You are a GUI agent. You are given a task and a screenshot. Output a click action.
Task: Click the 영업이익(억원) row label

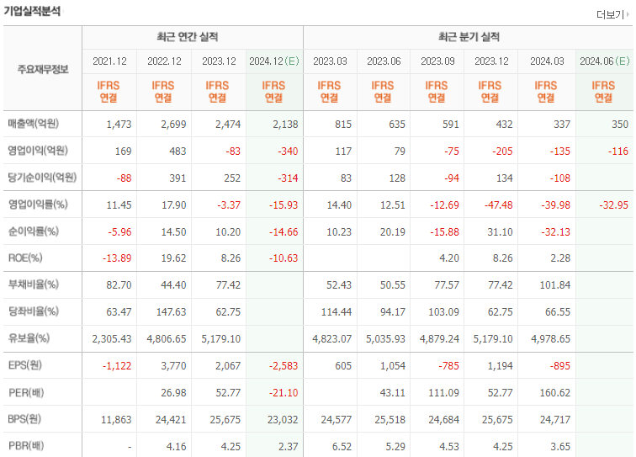pos(38,151)
